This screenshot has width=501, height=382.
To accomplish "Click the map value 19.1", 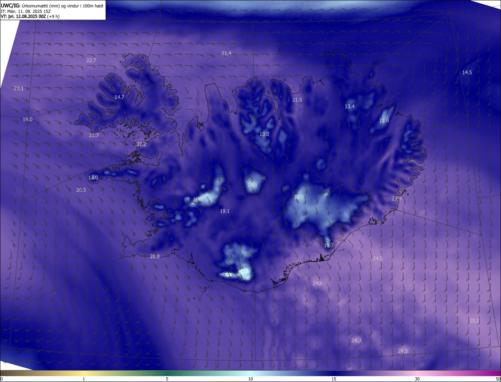I will tap(225, 211).
